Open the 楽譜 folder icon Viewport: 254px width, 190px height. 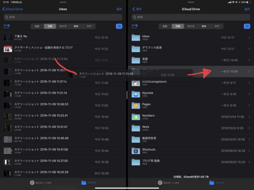coord(136,60)
